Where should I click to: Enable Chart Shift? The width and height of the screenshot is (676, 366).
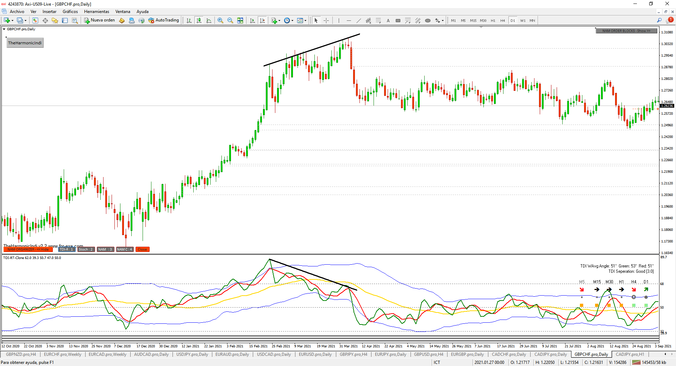pos(263,20)
